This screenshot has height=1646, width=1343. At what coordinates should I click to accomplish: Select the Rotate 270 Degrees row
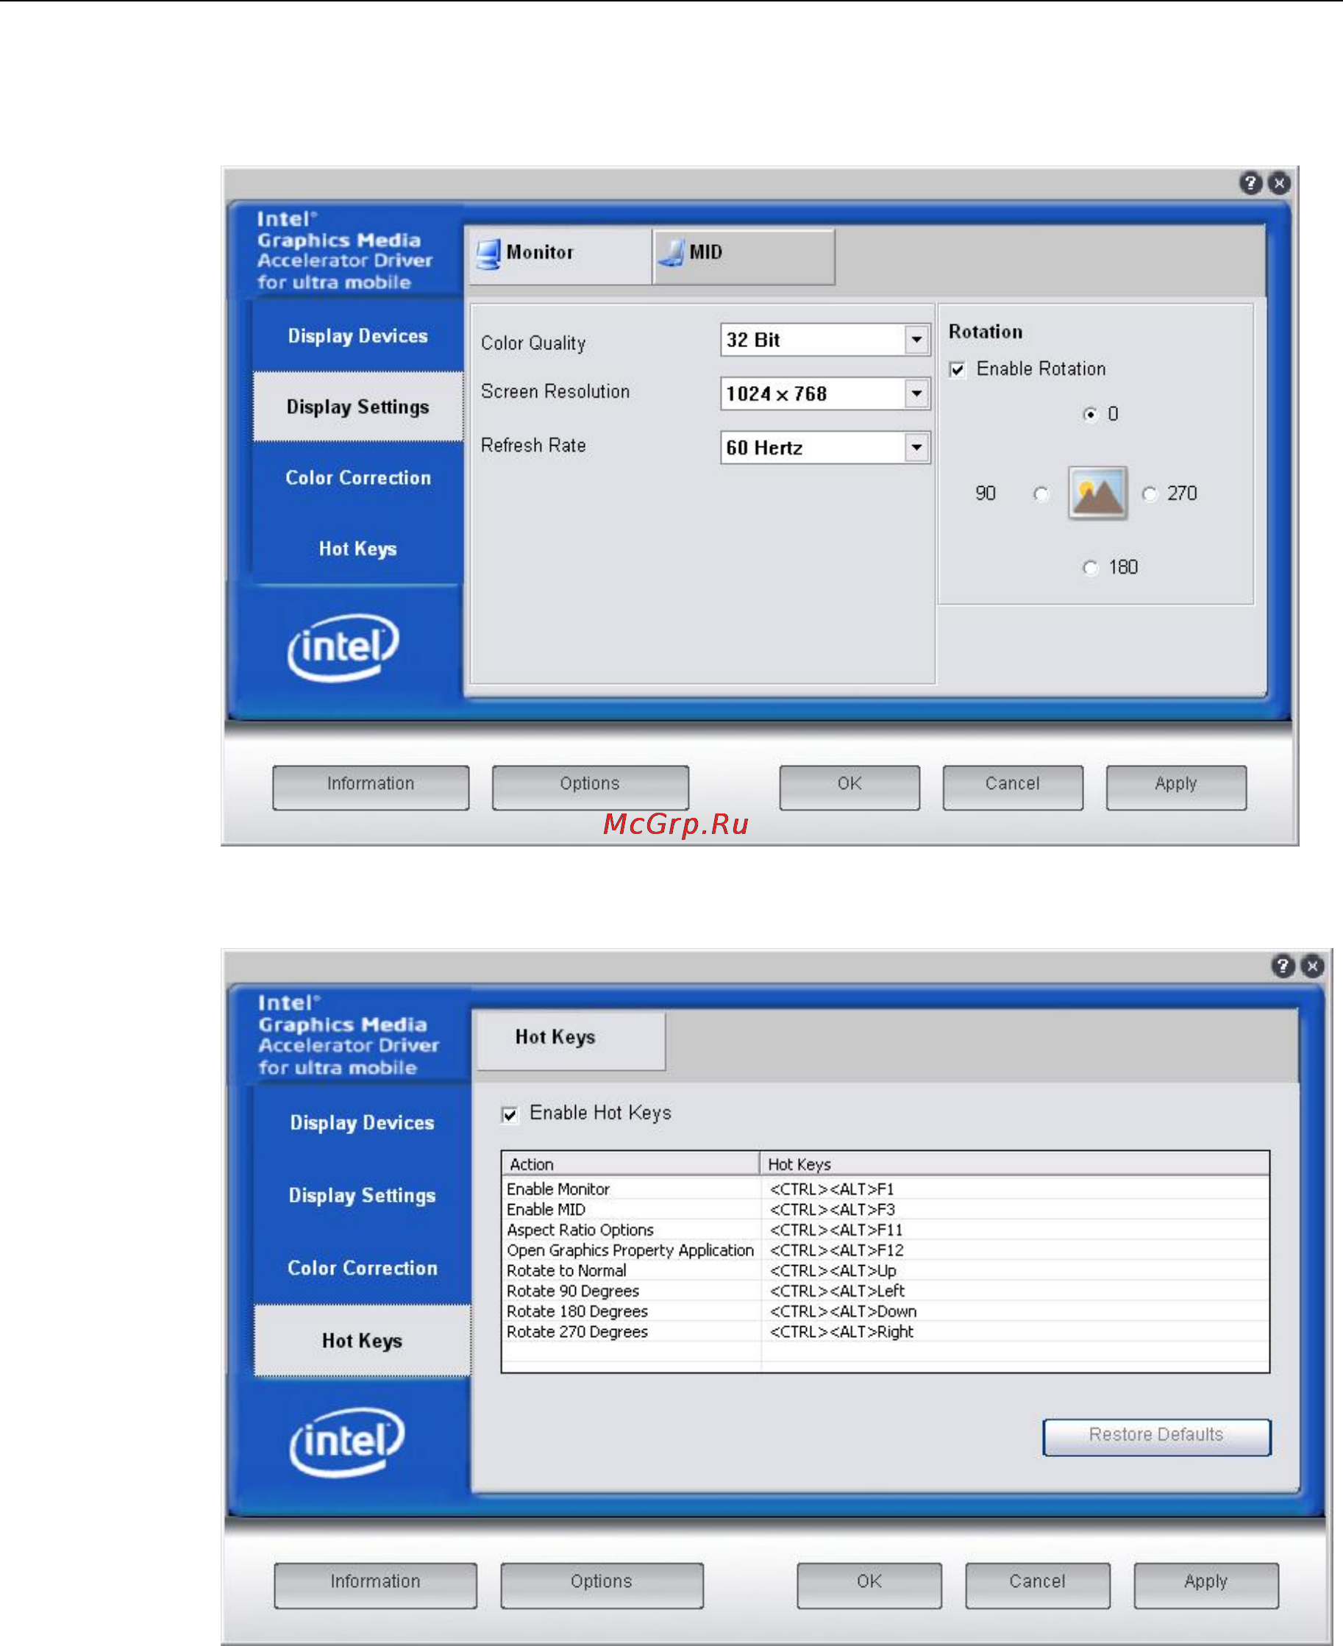[x=885, y=1331]
